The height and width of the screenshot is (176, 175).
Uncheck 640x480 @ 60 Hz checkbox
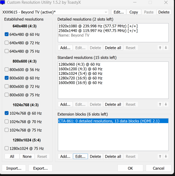[x=7, y=34]
